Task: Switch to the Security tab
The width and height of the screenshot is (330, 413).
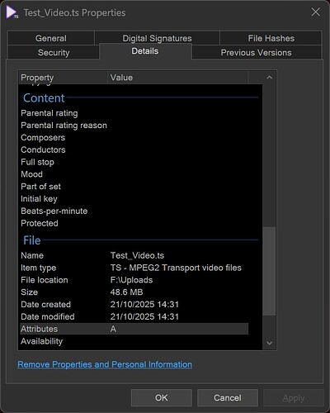Action: (54, 53)
